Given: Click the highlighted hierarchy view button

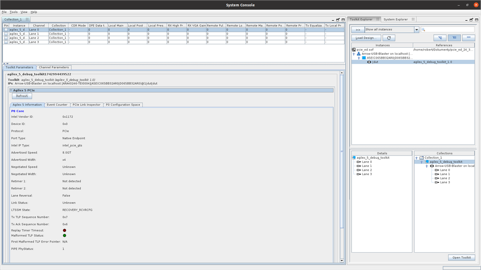Looking at the screenshot, I should (455, 38).
